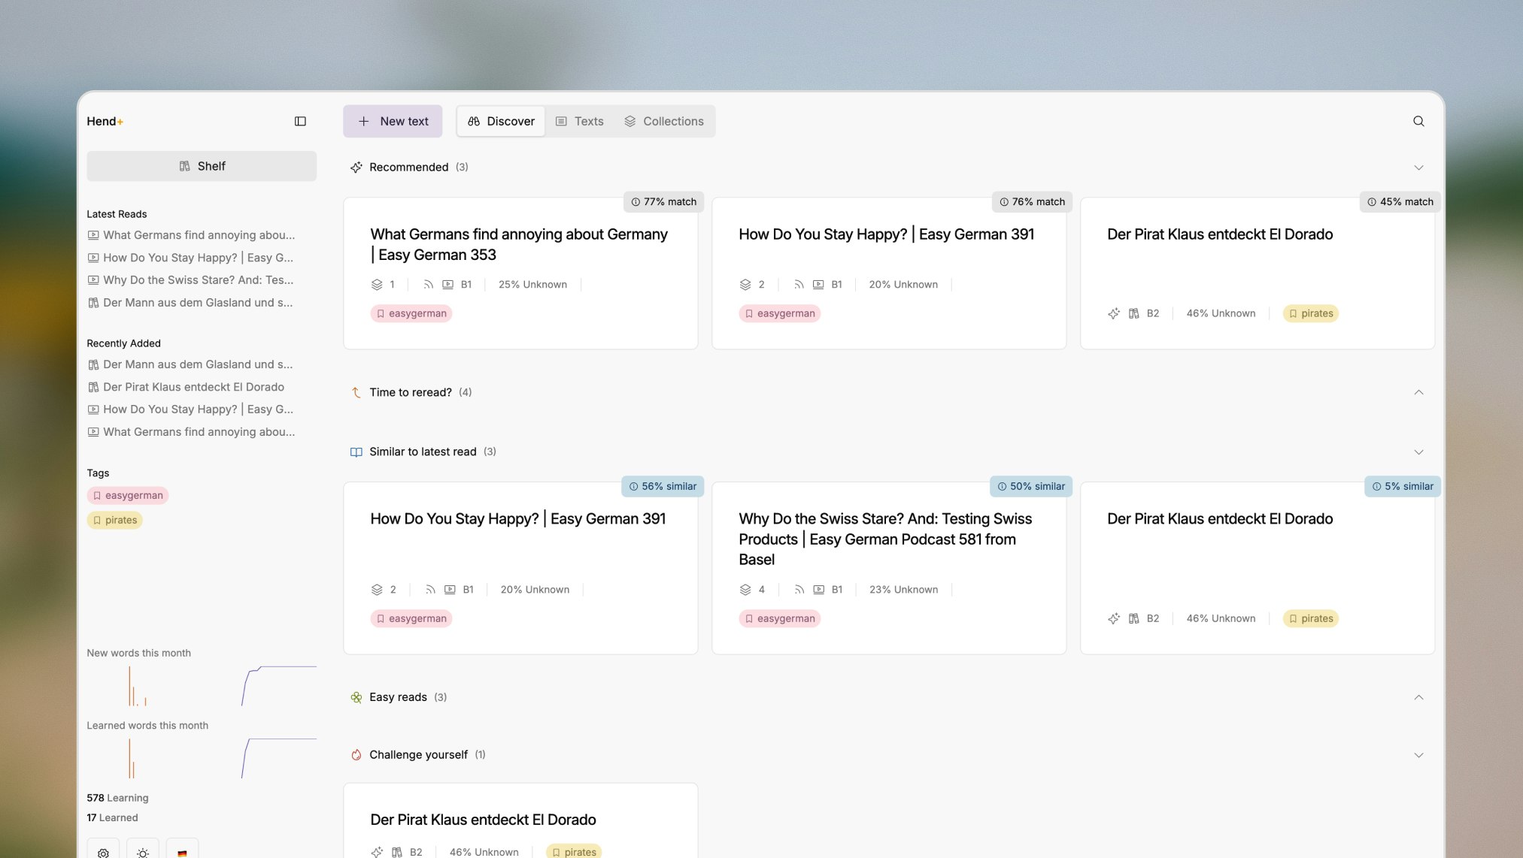Open the Shelf

(202, 166)
